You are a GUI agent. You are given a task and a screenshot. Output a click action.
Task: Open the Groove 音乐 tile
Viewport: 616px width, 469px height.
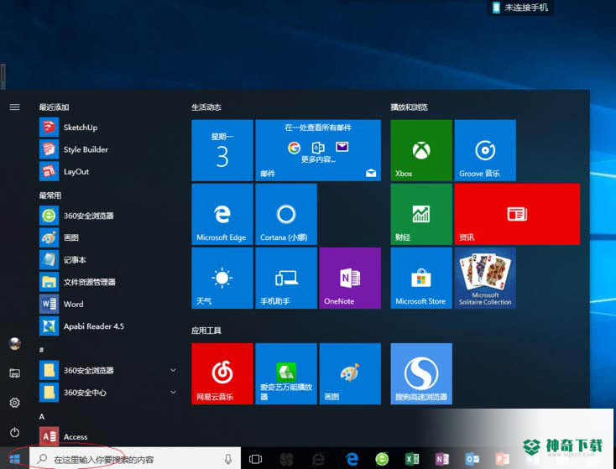(485, 150)
